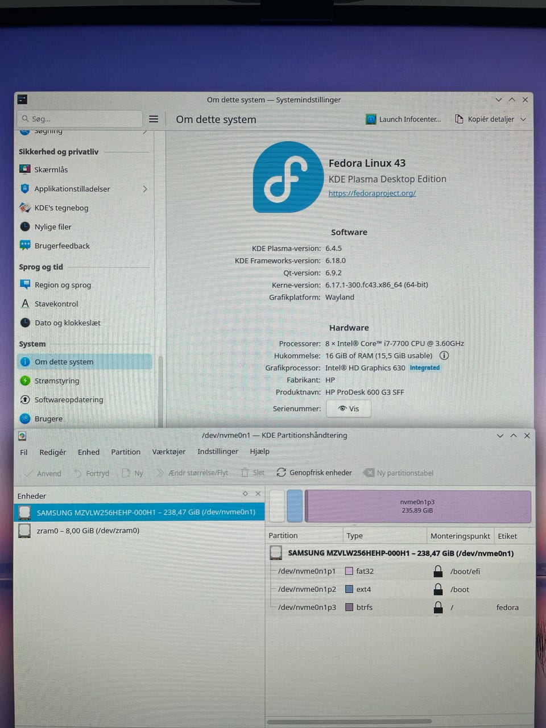This screenshot has width=546, height=728.
Task: Click Systemindstillinger window title icon
Action: coord(22,100)
